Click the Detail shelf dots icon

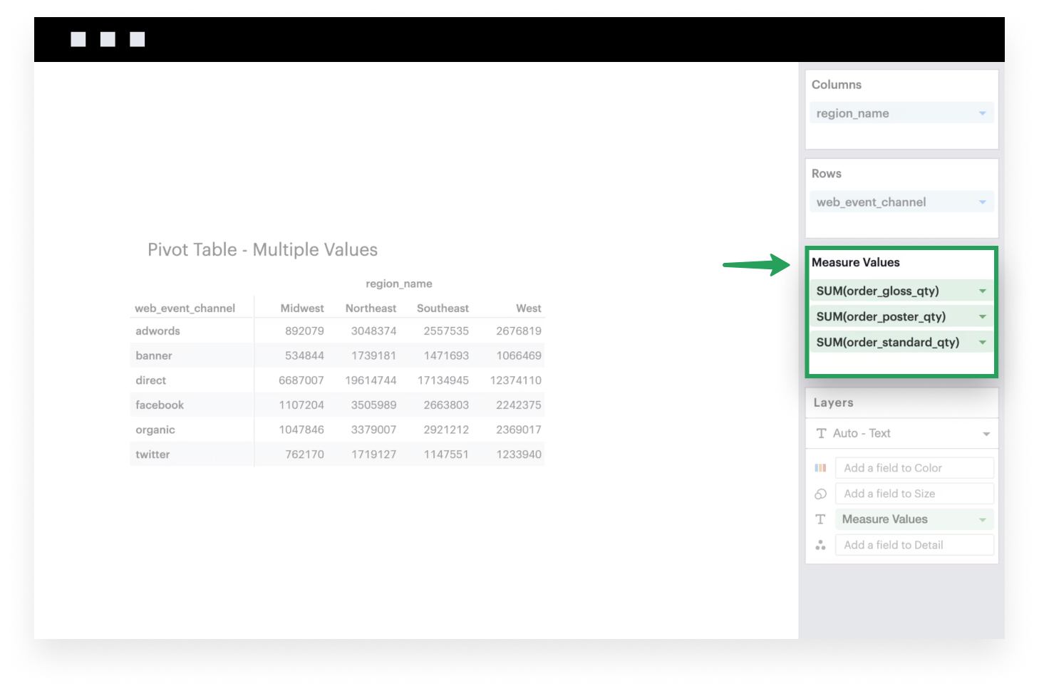(x=820, y=544)
